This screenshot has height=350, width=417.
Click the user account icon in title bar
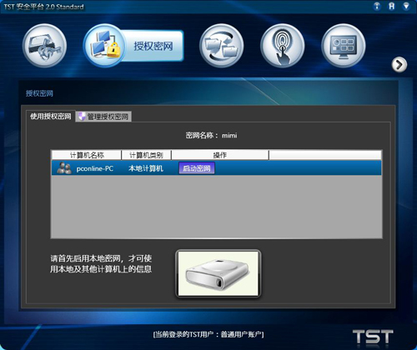tap(391, 6)
